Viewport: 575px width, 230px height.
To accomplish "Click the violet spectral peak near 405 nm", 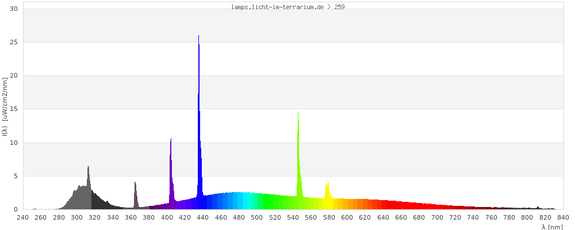I will pos(171,174).
